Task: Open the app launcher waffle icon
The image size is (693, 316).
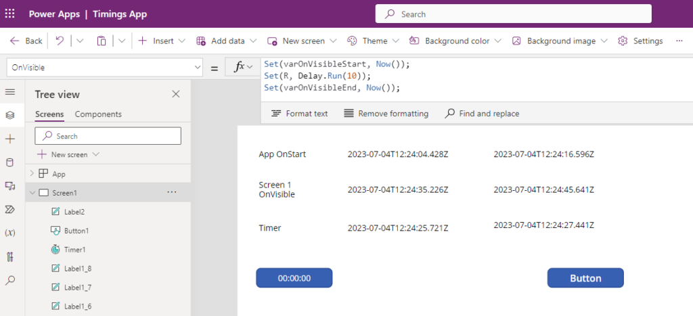Action: pos(9,14)
